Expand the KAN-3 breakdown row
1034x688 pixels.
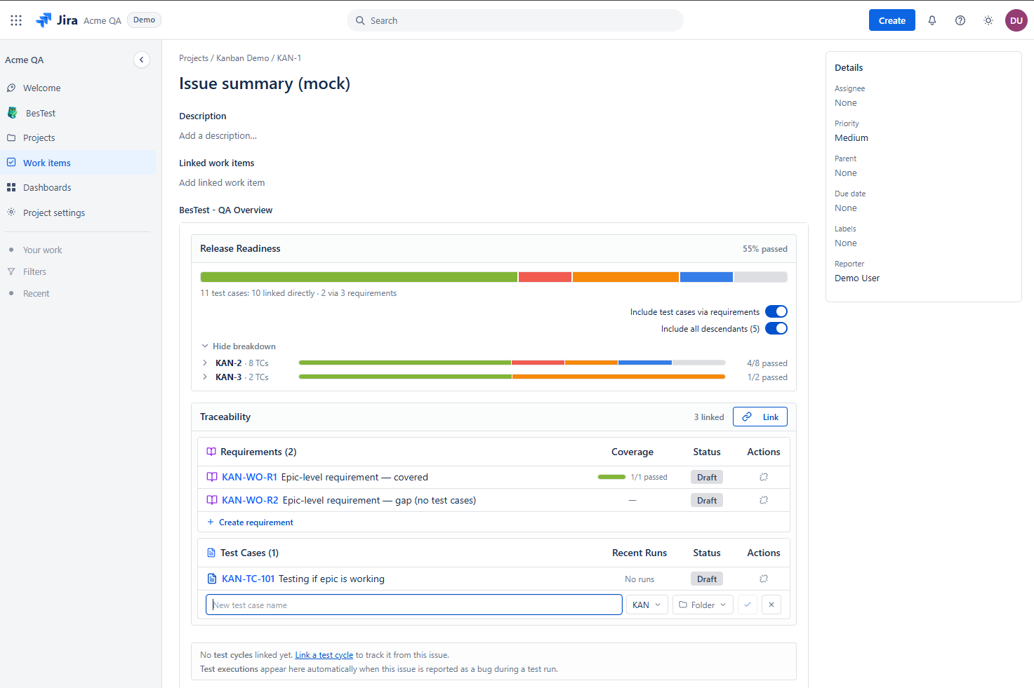[205, 377]
